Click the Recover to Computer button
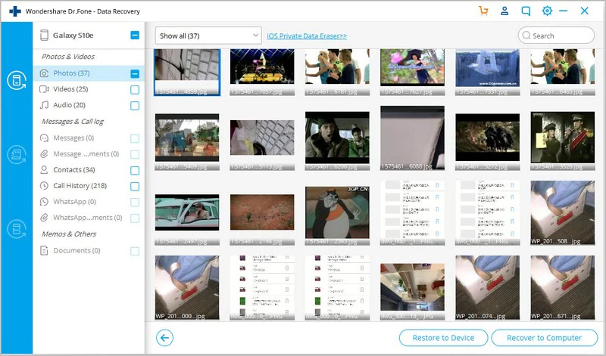The image size is (606, 356). click(x=544, y=338)
